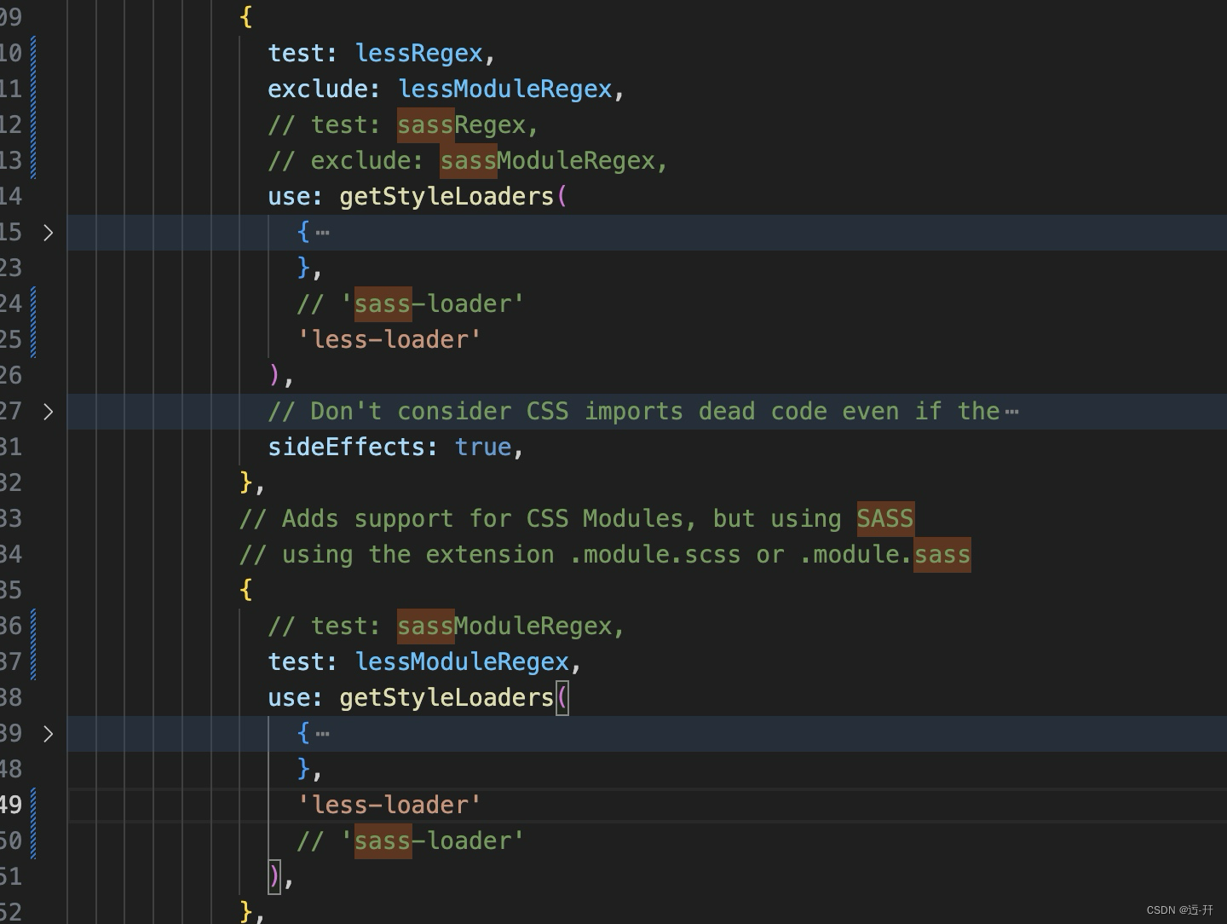The height and width of the screenshot is (924, 1227).
Task: Click the collapsed ellipsis after second getStyleLoaders brace
Action: (322, 733)
